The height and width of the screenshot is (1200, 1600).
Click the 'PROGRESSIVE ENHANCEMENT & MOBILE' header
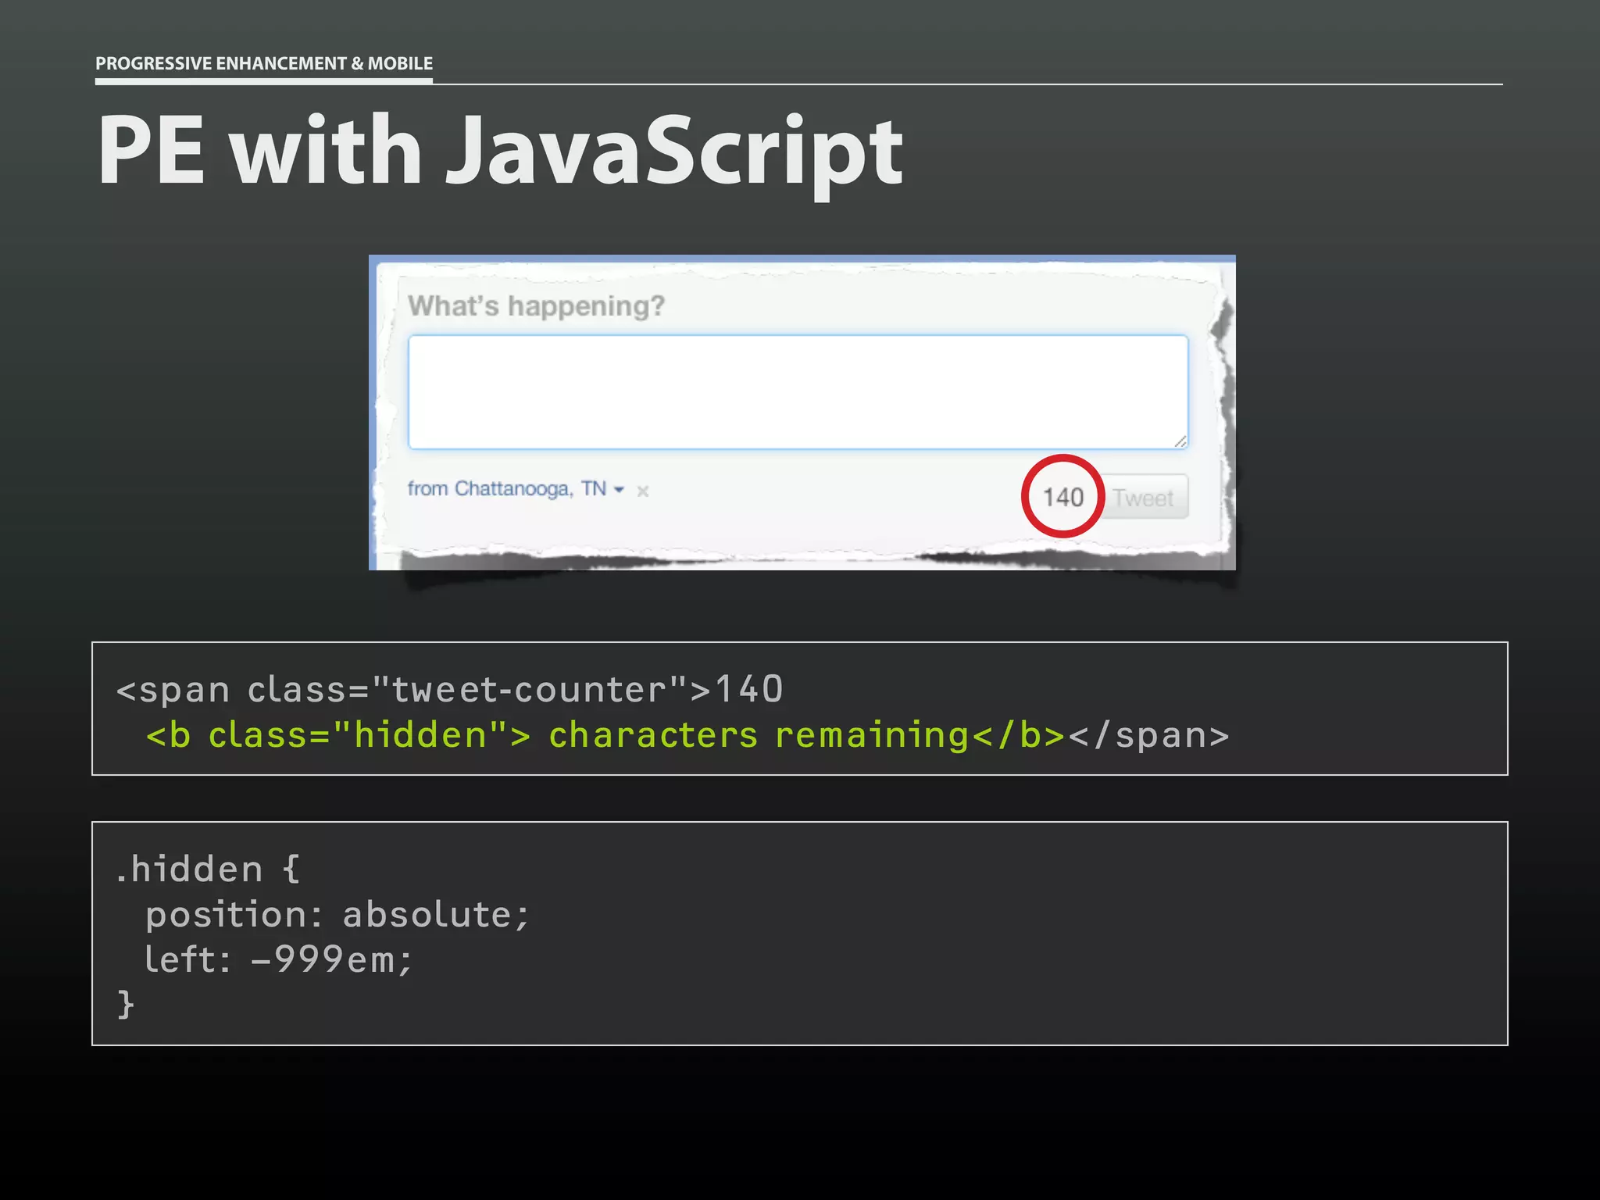point(264,63)
